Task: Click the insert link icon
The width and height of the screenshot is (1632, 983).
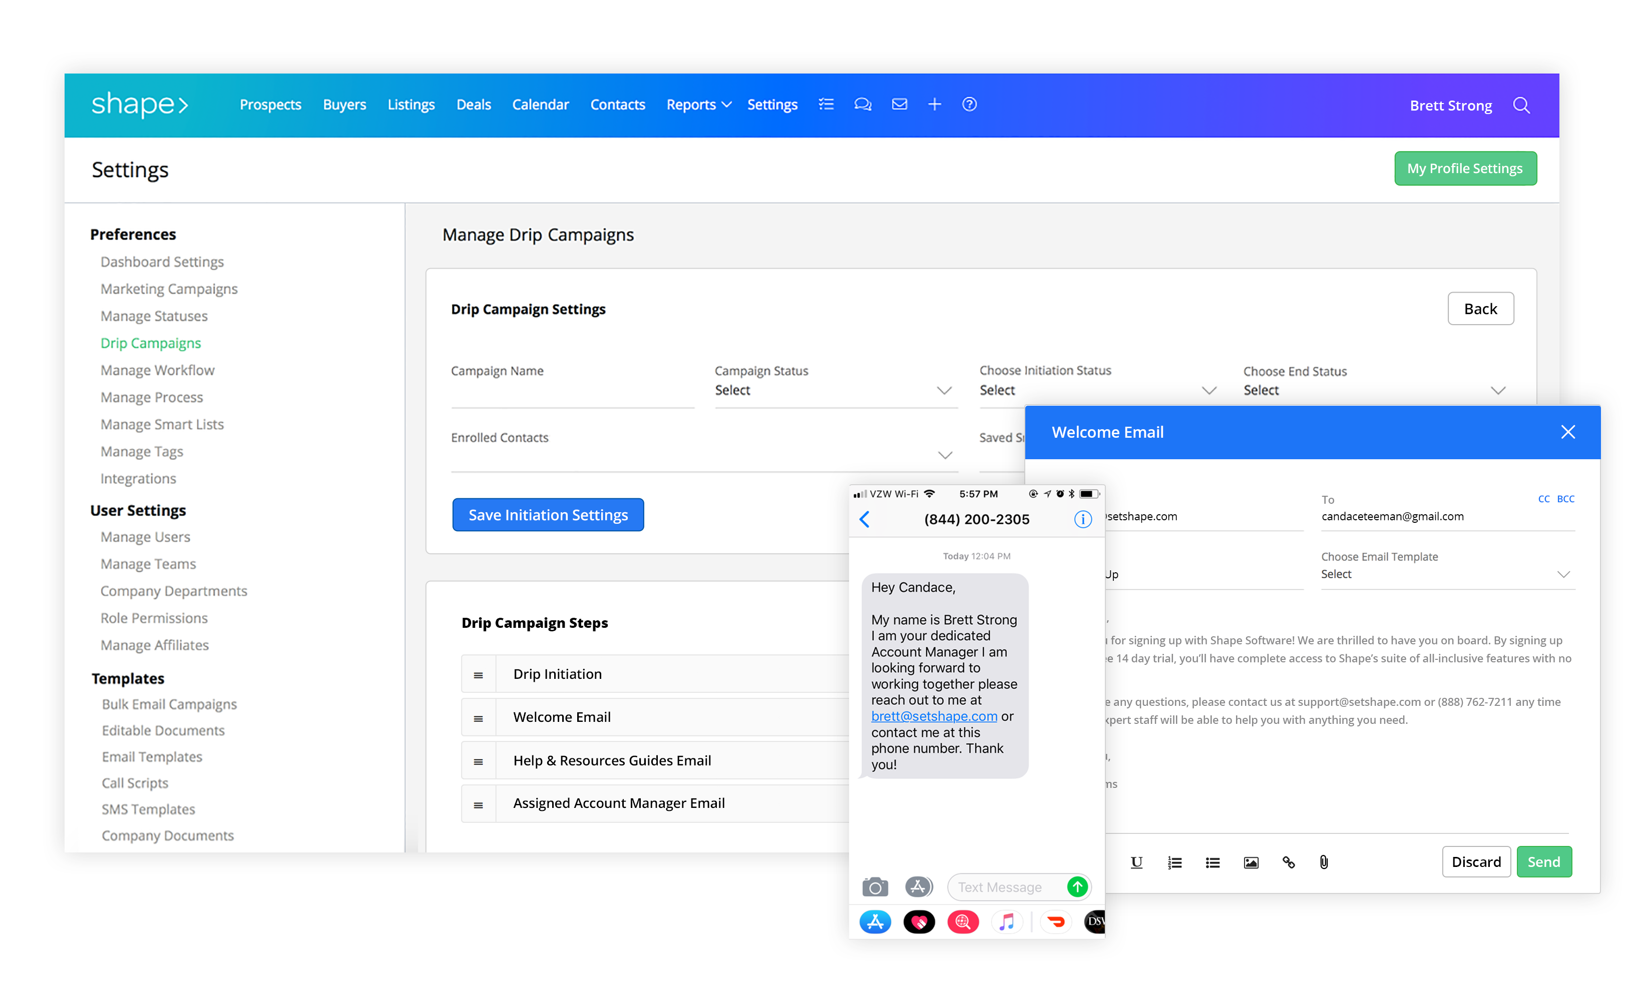Action: click(1288, 862)
